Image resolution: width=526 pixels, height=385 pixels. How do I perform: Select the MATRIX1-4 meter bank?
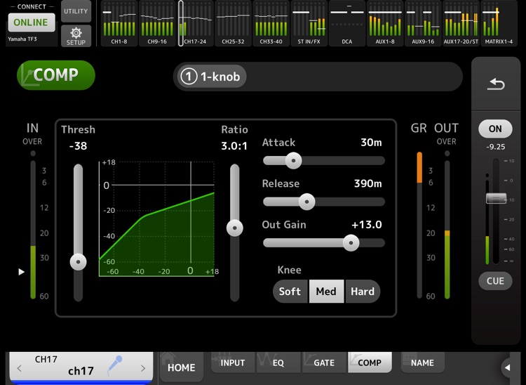coord(499,23)
